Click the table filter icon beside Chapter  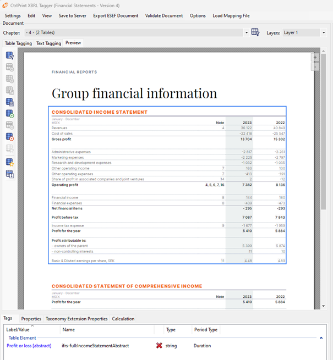255,32
